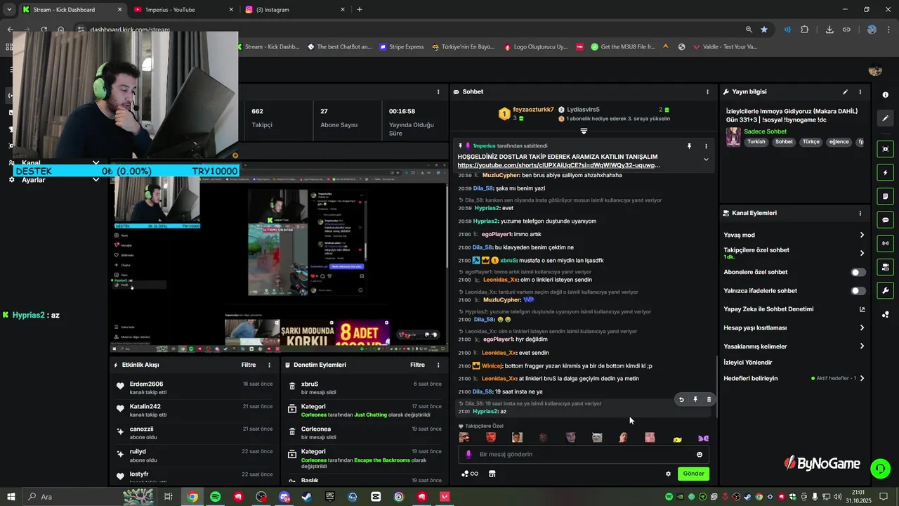This screenshot has height=506, width=899.
Task: Click İzleyici Yönlendir option
Action: (x=748, y=363)
